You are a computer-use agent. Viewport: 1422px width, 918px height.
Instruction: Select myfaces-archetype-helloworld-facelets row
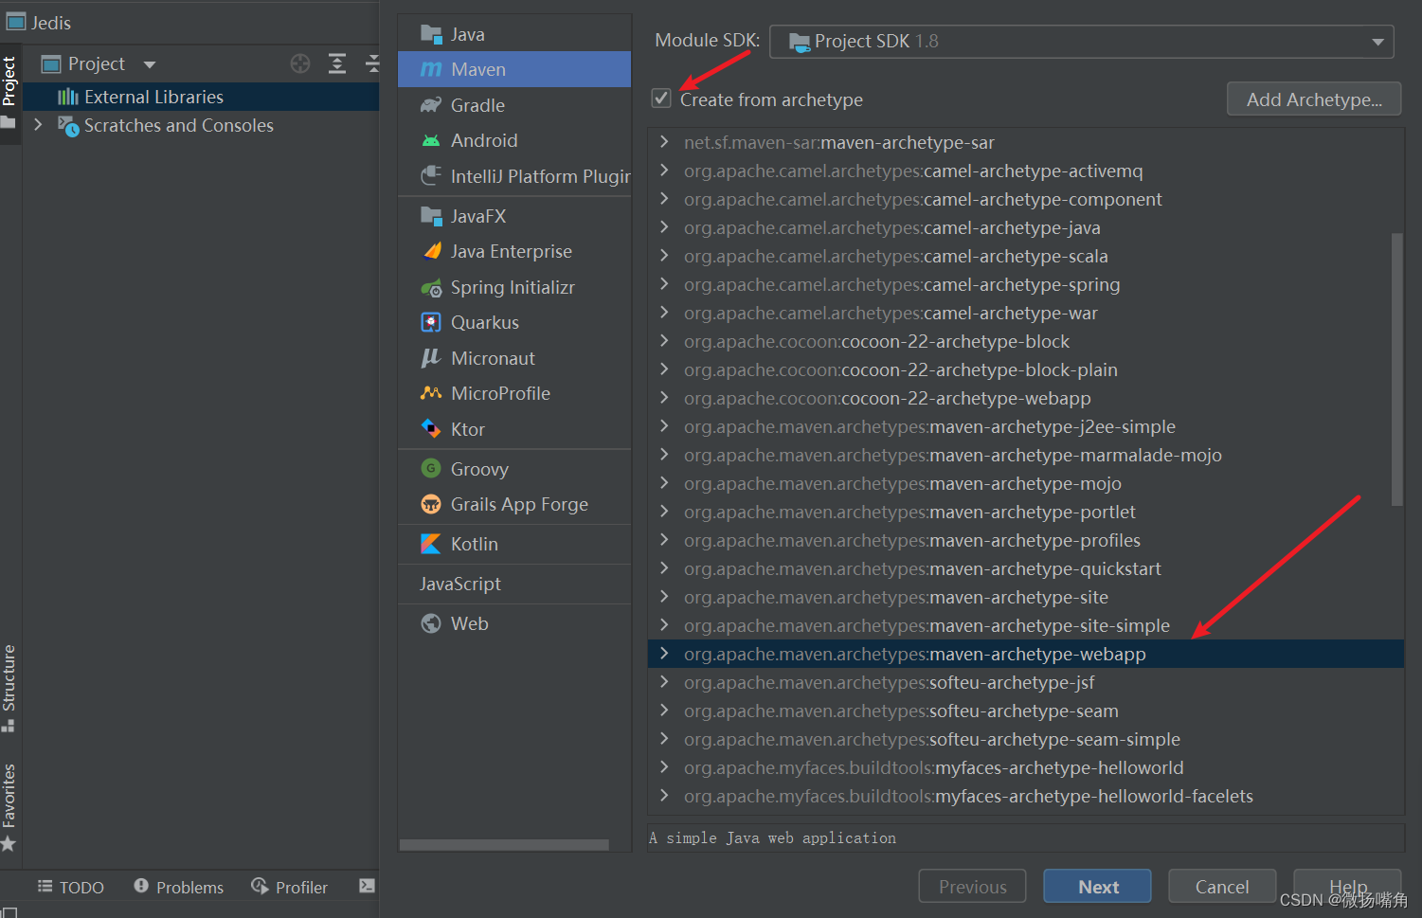click(x=1025, y=796)
